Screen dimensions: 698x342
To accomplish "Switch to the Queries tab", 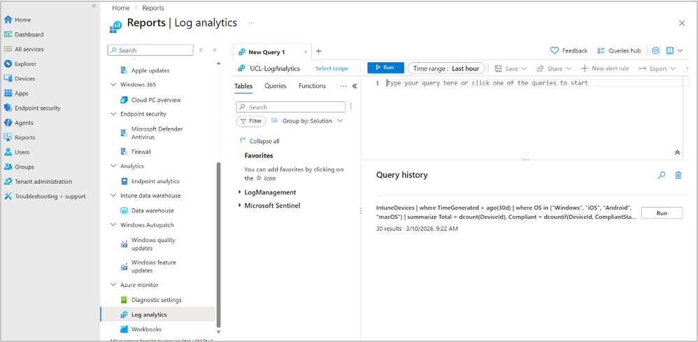I will click(x=276, y=86).
